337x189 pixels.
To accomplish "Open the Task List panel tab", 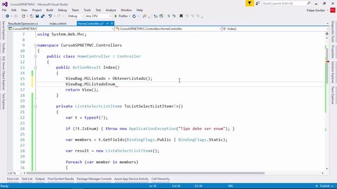I will [x=27, y=179].
